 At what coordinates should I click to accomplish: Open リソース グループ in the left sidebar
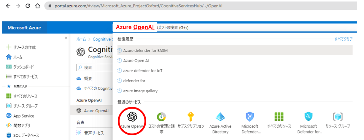(22, 106)
